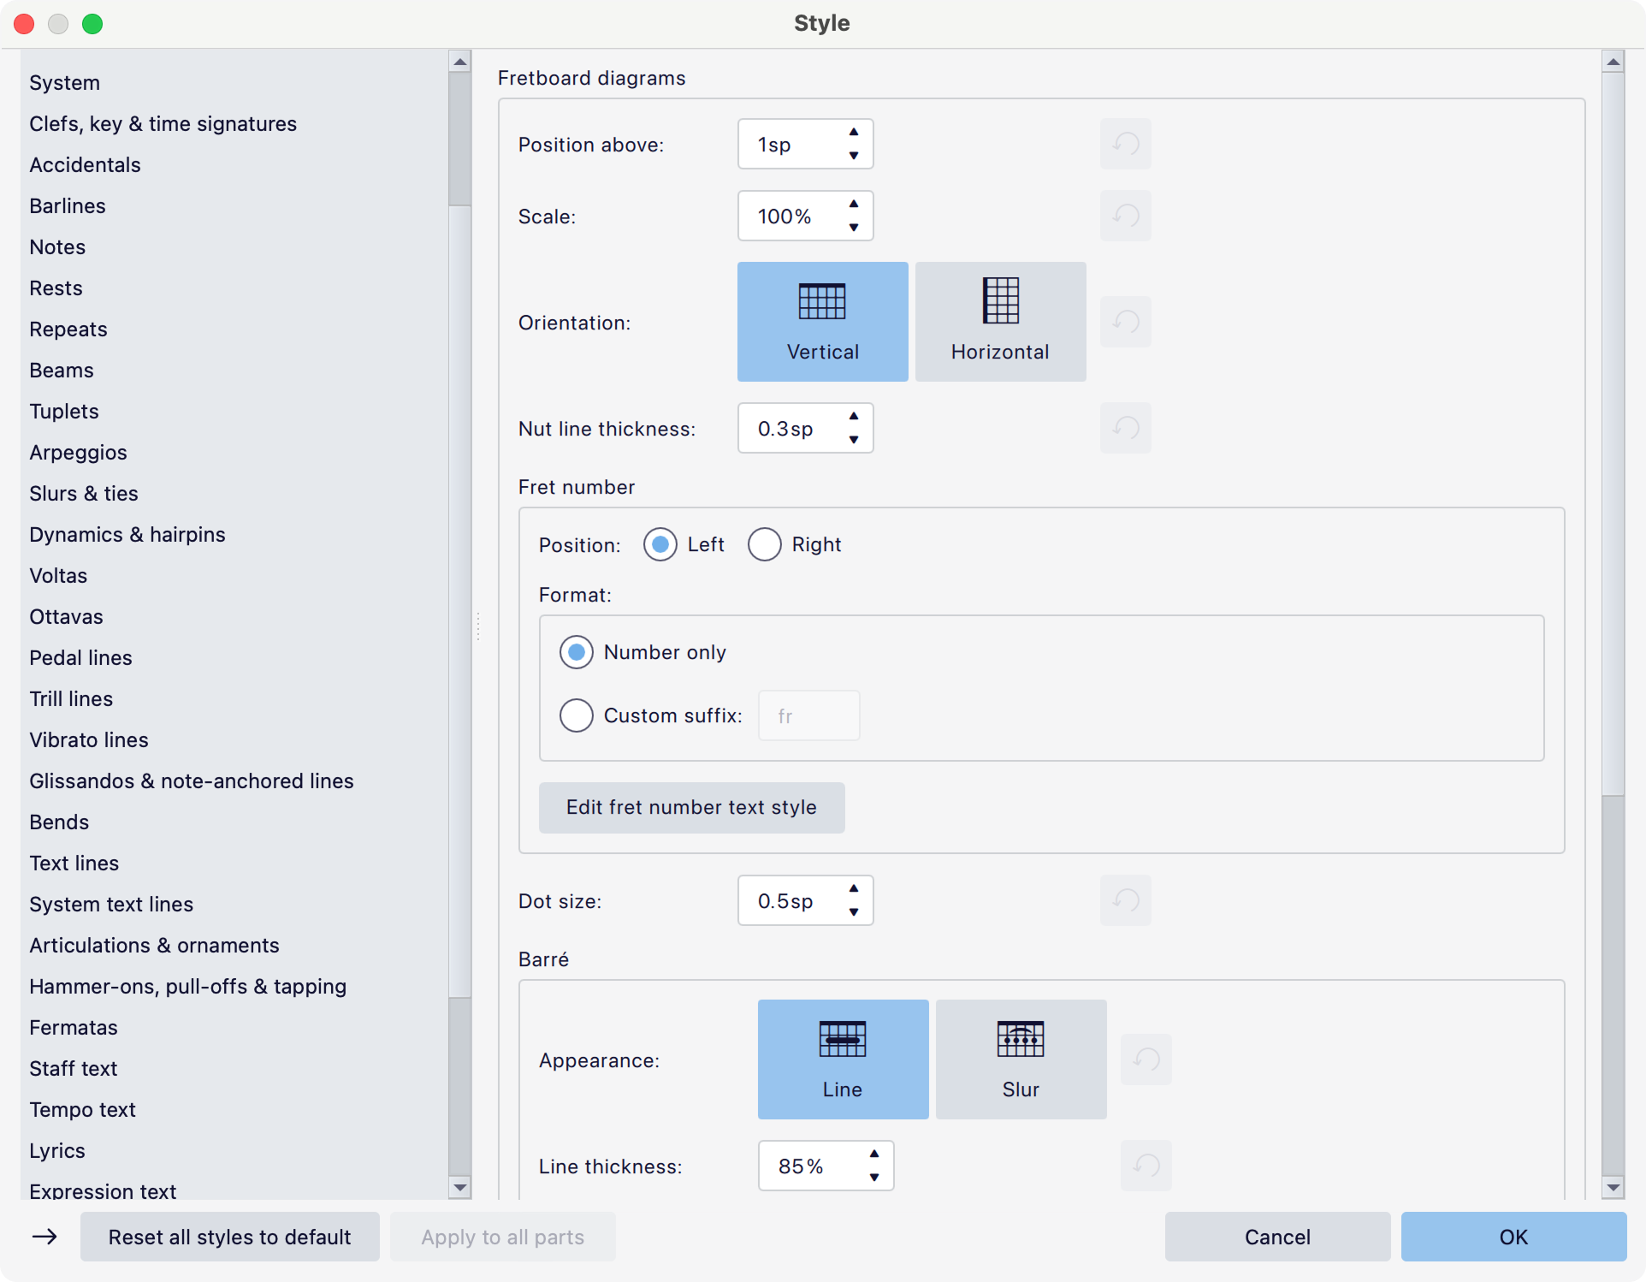1646x1282 pixels.
Task: Confirm changes with the OK button
Action: click(x=1513, y=1237)
